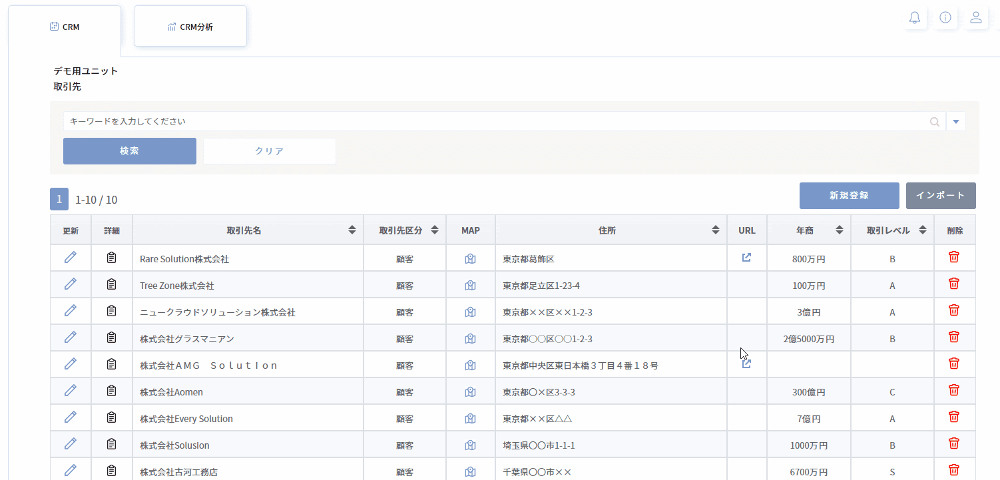The image size is (1000, 480).
Task: Click the 300億円 revenue cell
Action: click(x=809, y=392)
